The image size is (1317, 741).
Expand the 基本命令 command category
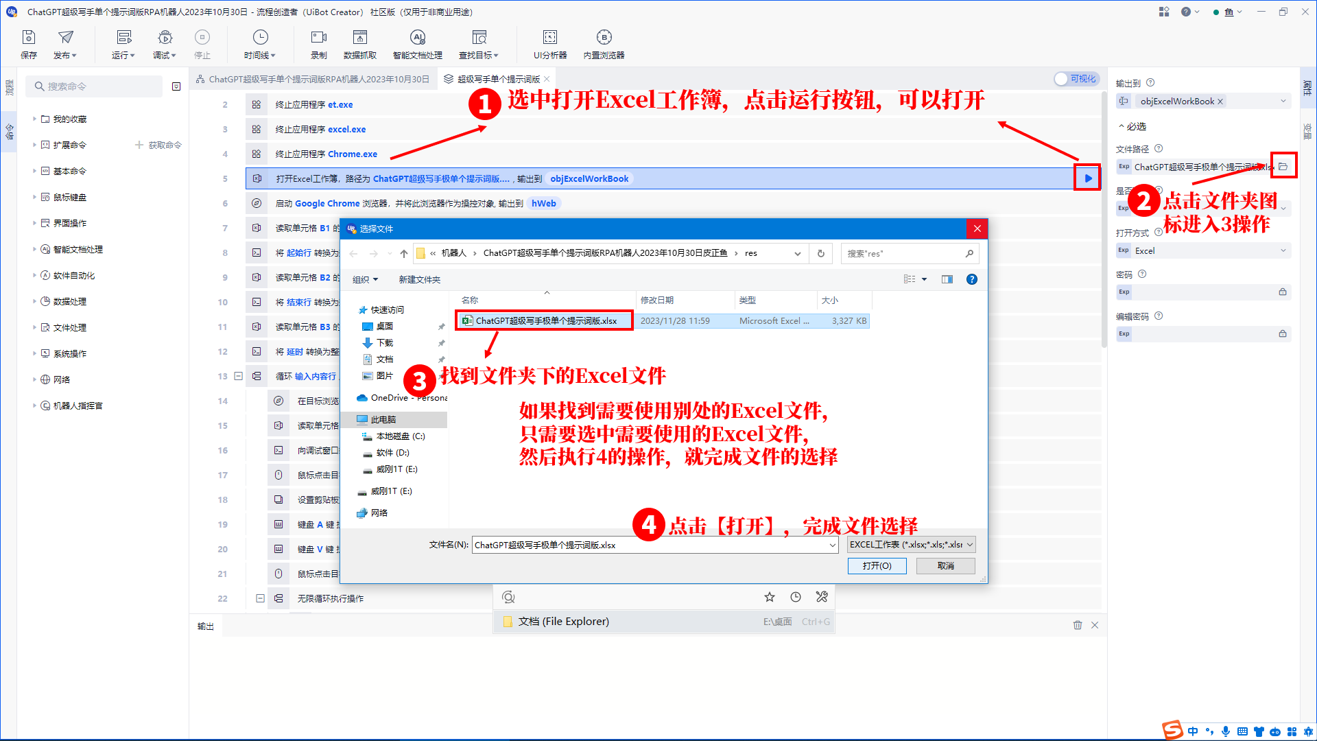click(34, 171)
